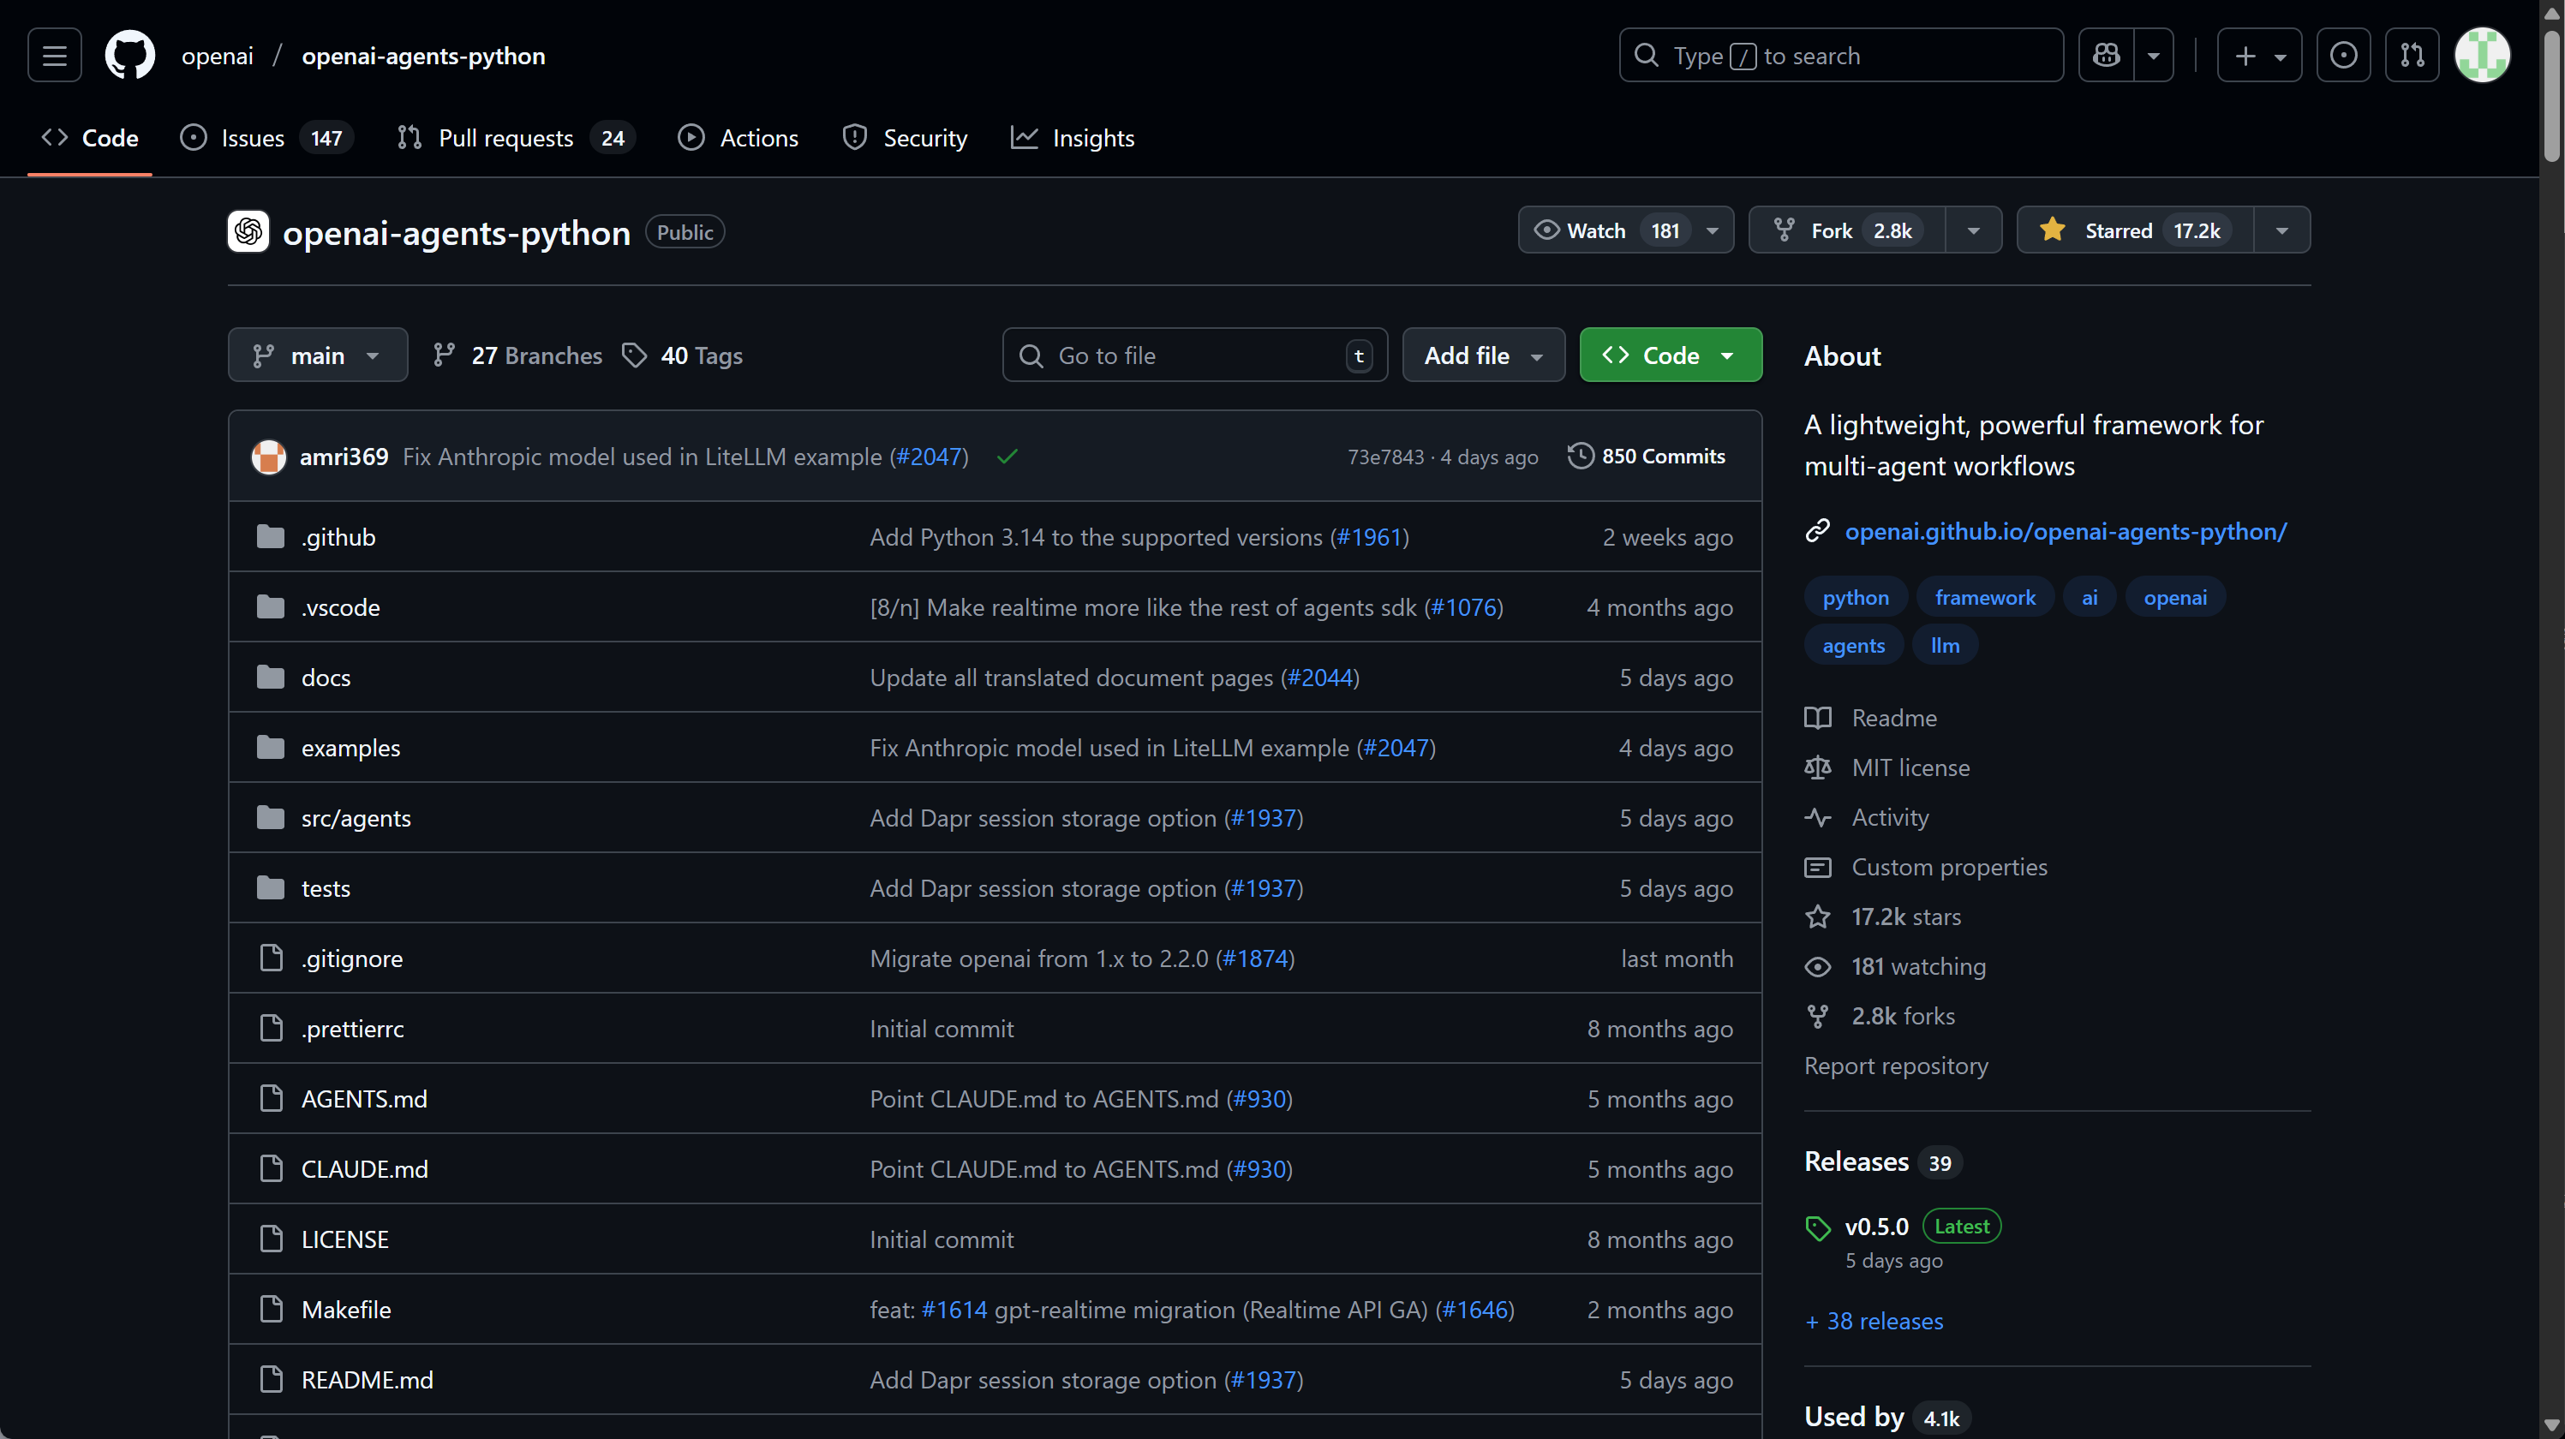Click the link icon beside the website URL
Viewport: 2565px width, 1439px height.
point(1818,532)
